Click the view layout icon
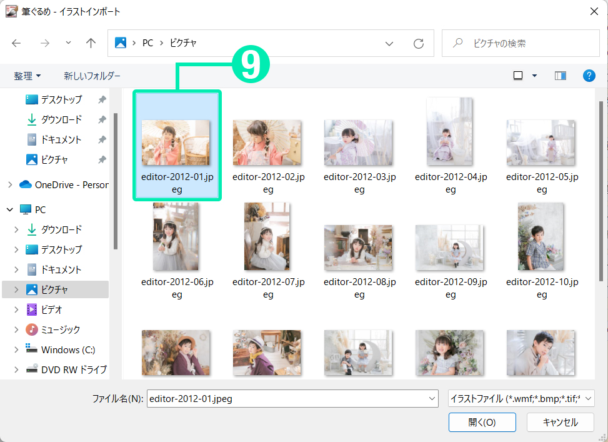 (x=518, y=76)
